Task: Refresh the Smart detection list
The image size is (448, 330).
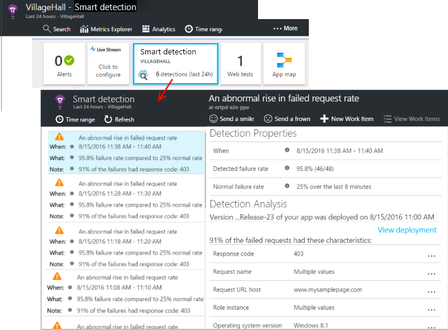Action: tap(119, 120)
